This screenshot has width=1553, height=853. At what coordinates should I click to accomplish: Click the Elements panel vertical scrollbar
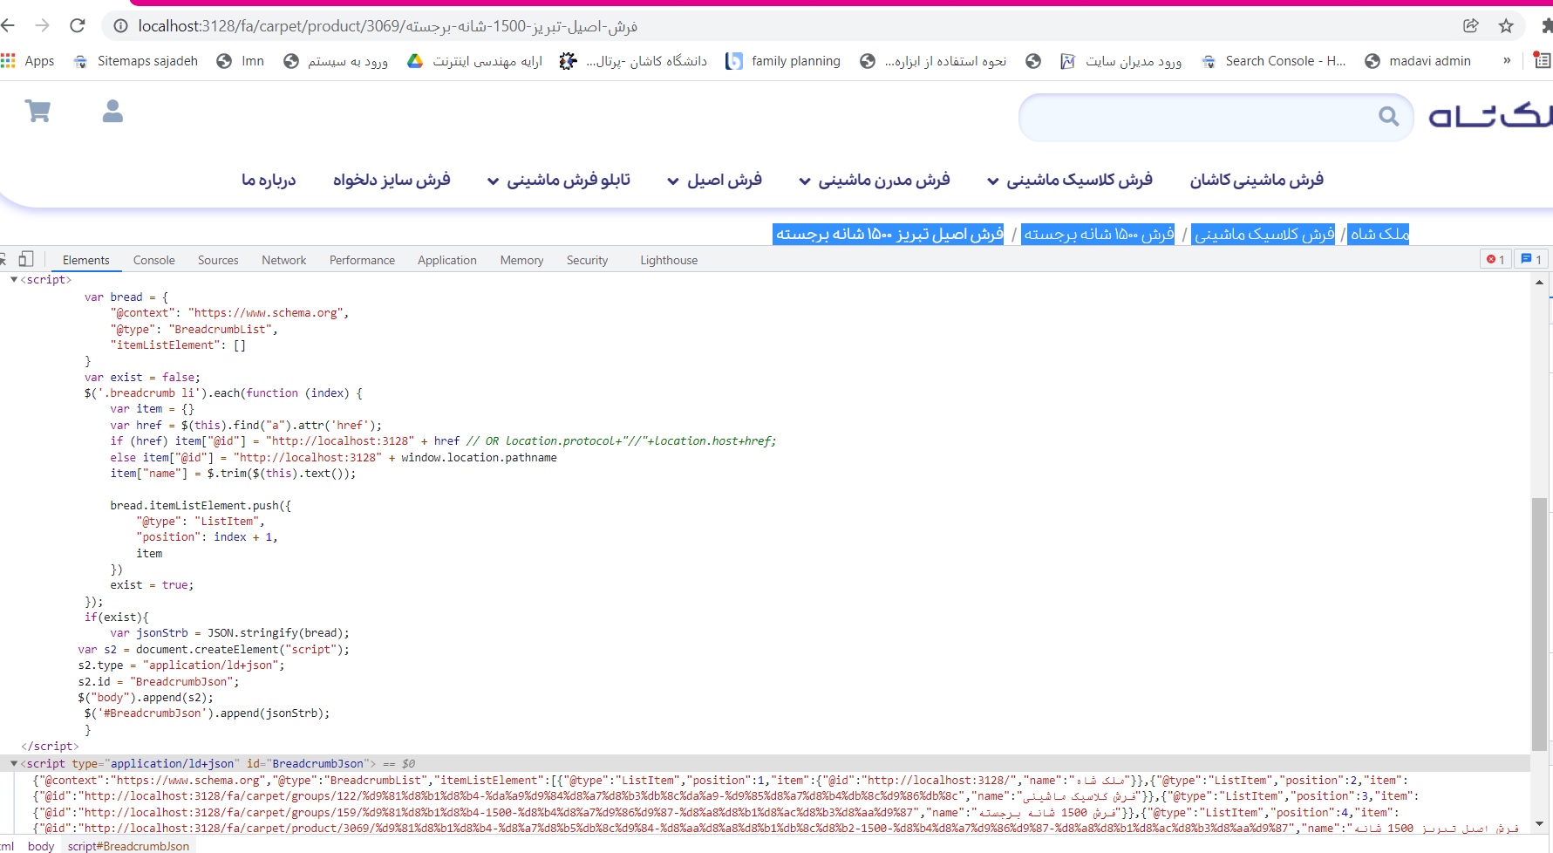(1539, 619)
